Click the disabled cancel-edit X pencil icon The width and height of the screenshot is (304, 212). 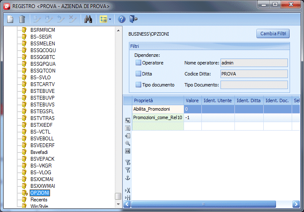(x=73, y=19)
